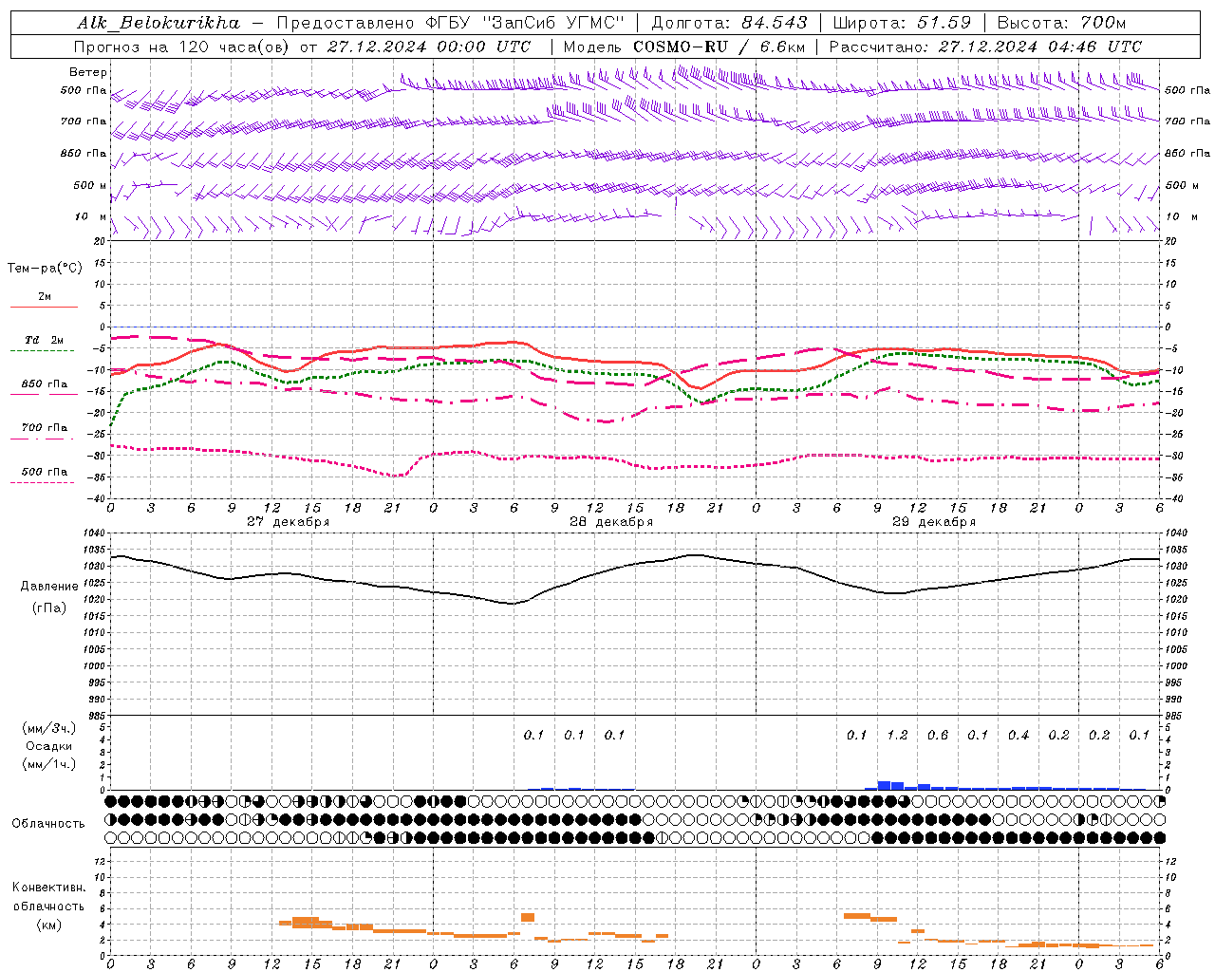The height and width of the screenshot is (972, 1215).
Task: Click the 500 гПа temperature legend label
Action: coord(45,471)
